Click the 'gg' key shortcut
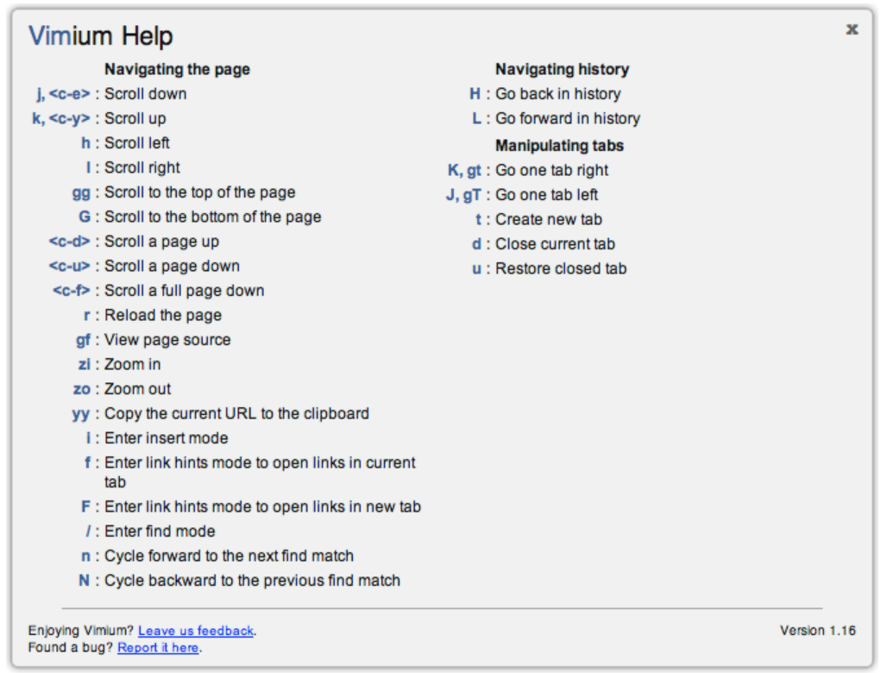This screenshot has height=673, width=881. (x=81, y=193)
